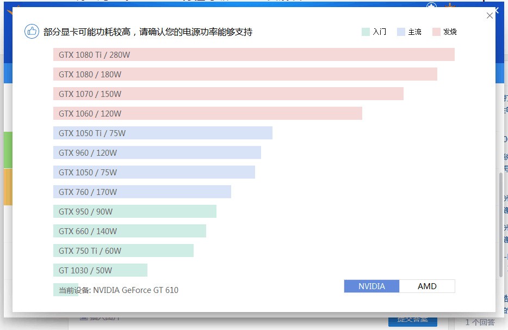Switch to the AMD tab

(427, 286)
